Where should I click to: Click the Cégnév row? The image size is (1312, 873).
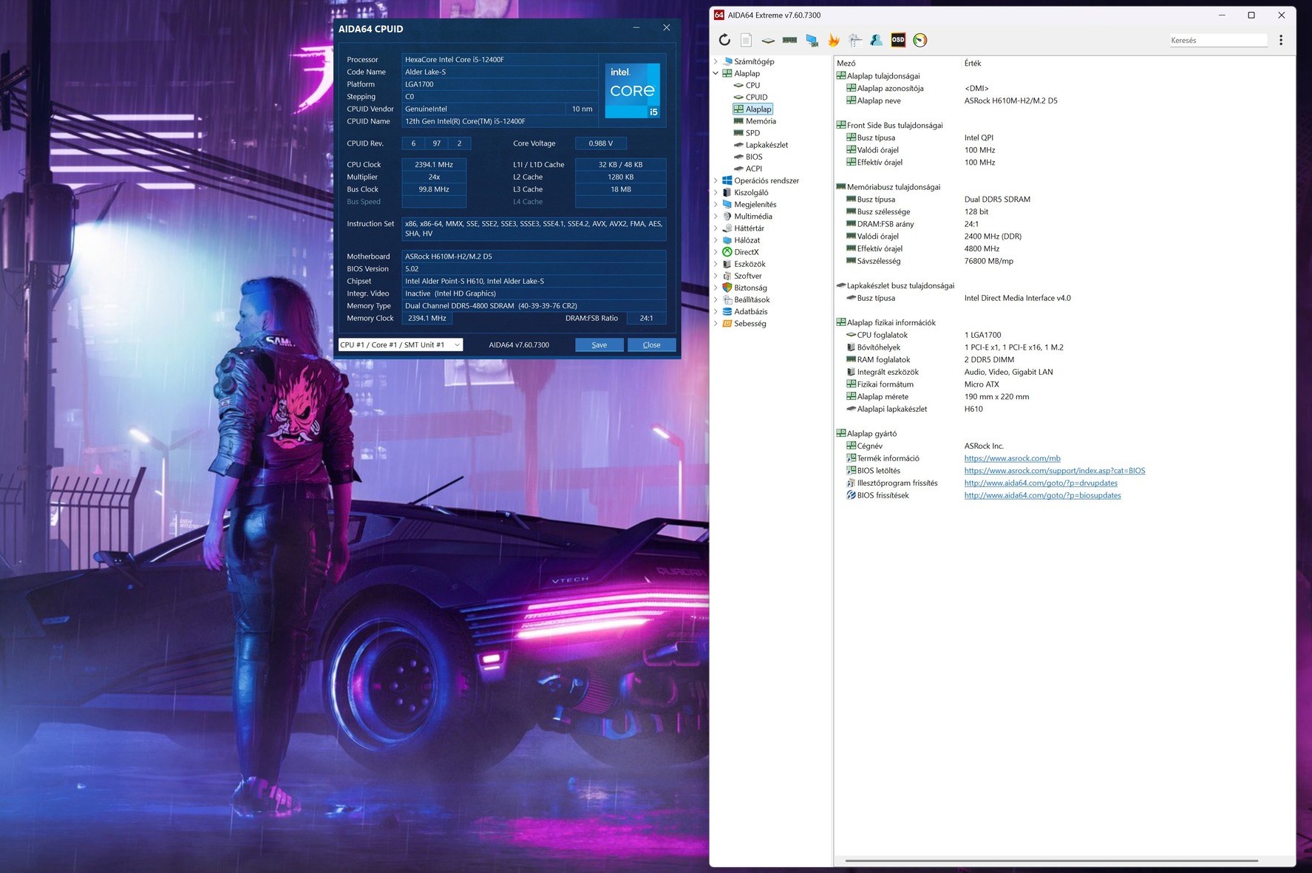coord(1064,446)
